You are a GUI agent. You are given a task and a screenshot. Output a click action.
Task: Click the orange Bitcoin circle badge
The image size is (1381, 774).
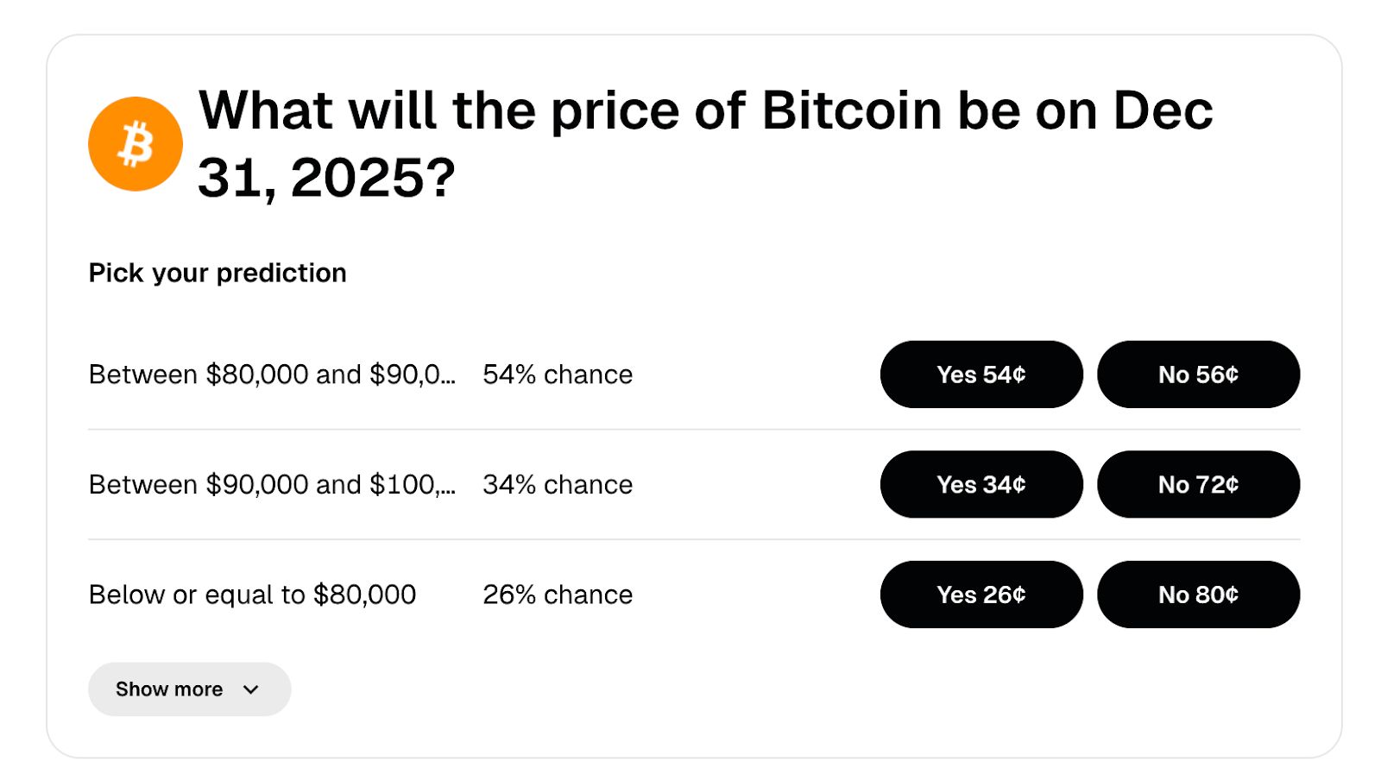tap(136, 142)
